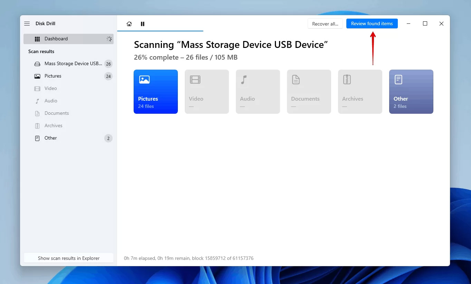
Task: Select the Video category tile
Action: [207, 92]
